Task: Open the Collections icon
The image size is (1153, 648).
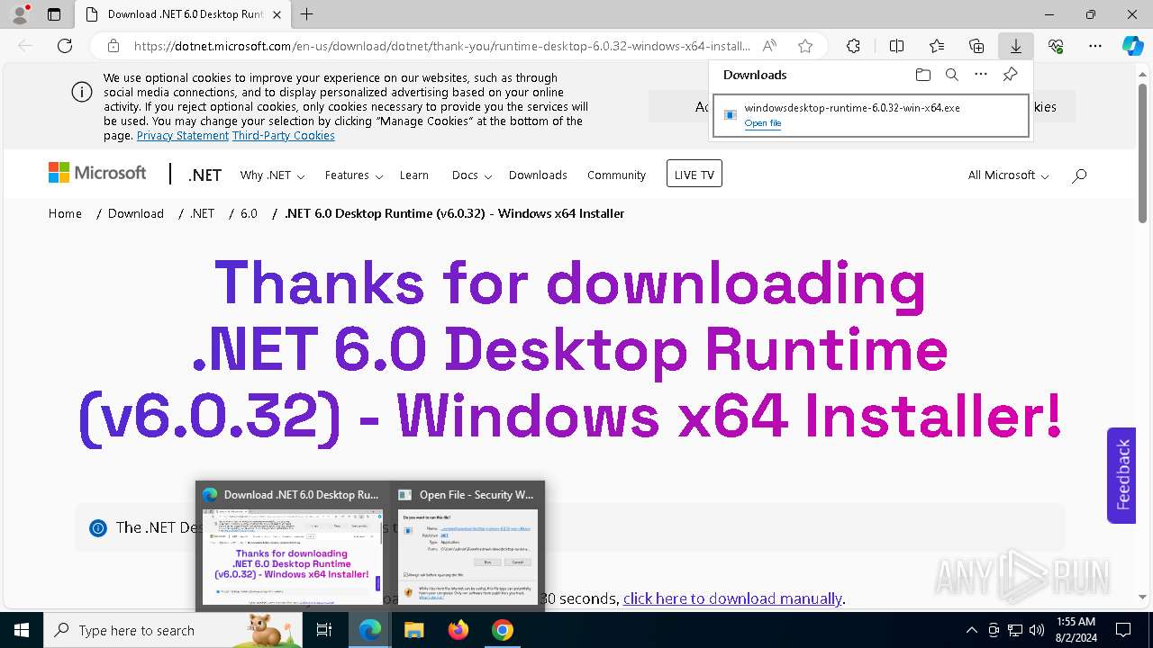Action: point(976,46)
